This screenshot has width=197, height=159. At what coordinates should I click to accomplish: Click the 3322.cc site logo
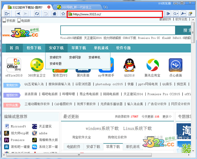tap(21, 32)
